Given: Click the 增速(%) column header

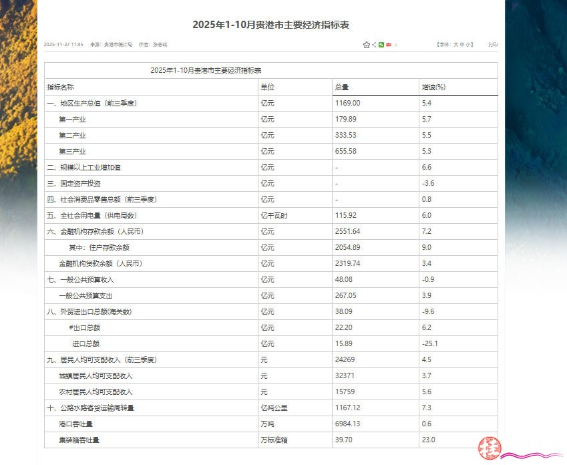Looking at the screenshot, I should pyautogui.click(x=433, y=87).
